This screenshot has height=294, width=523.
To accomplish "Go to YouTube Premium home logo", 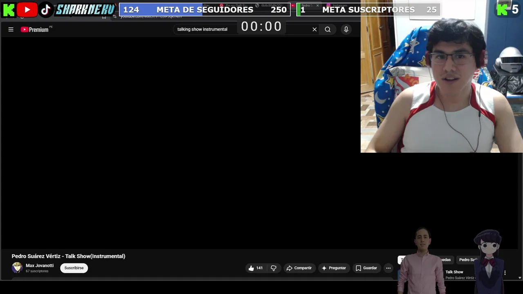I will point(35,29).
